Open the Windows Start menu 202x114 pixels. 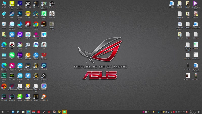3,112
